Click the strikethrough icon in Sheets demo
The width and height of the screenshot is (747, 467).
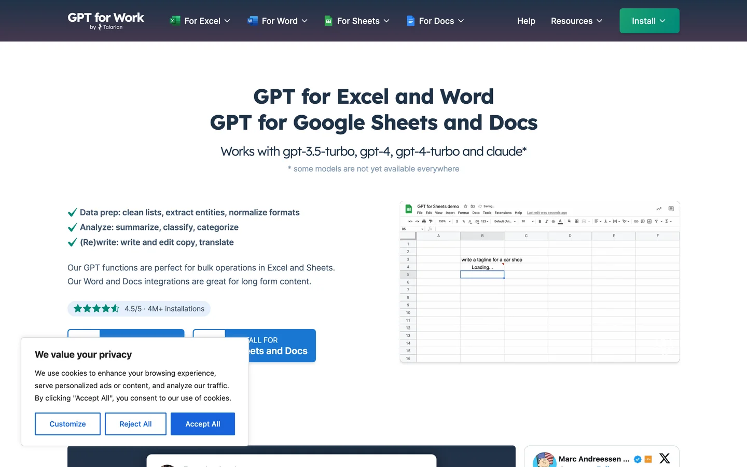pos(554,222)
